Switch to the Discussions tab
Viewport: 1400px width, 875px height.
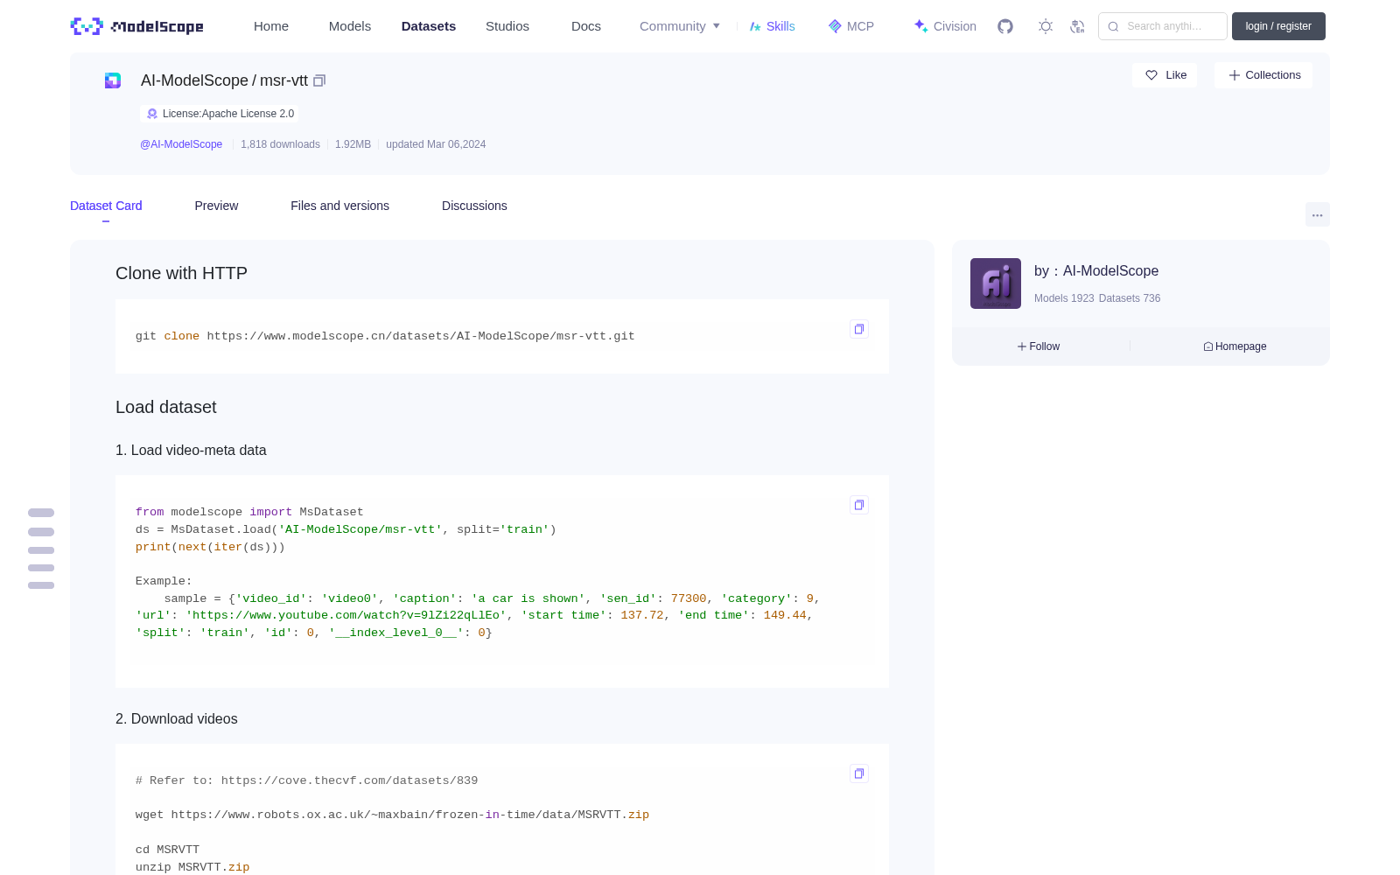(x=474, y=206)
